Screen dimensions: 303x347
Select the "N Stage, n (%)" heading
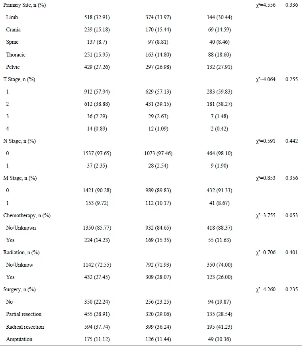click(x=20, y=141)
